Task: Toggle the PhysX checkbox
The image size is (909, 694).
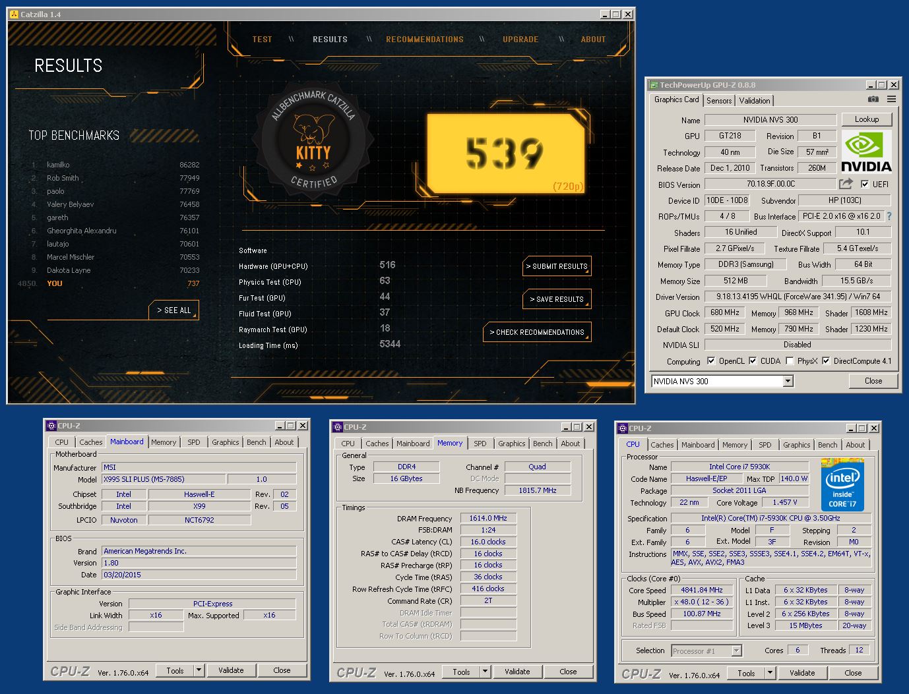Action: coord(789,361)
